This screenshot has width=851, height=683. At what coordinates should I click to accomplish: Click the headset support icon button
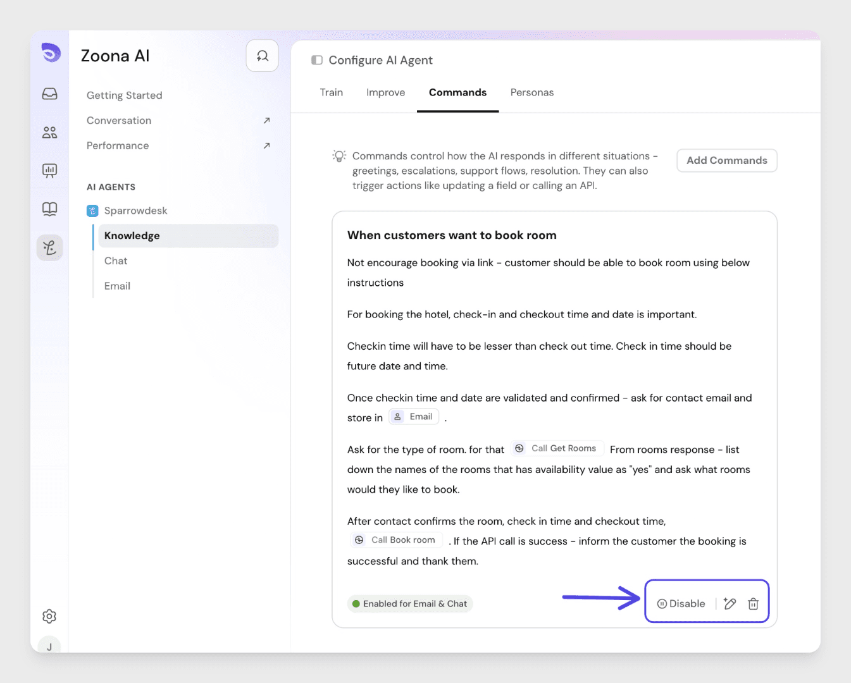tap(262, 56)
